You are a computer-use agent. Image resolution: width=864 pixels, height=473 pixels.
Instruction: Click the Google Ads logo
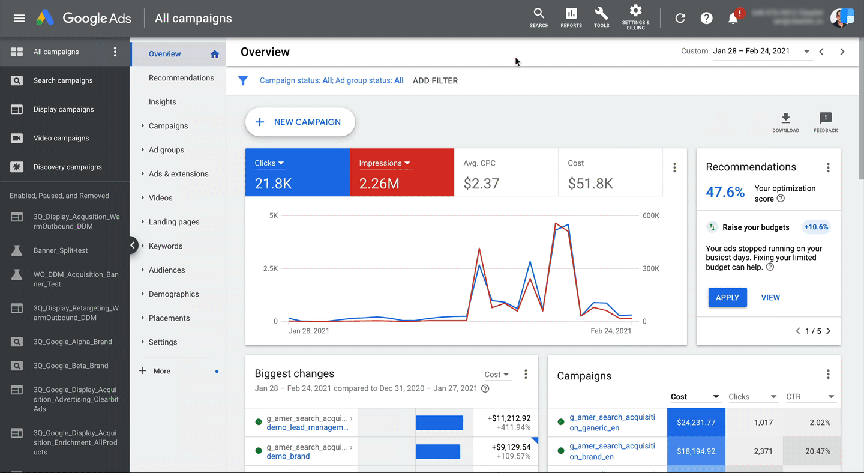[83, 18]
